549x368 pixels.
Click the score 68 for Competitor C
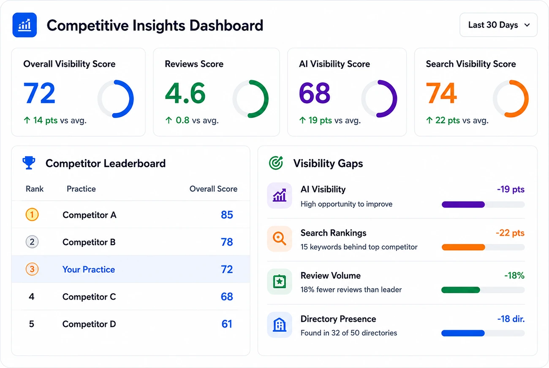(227, 297)
